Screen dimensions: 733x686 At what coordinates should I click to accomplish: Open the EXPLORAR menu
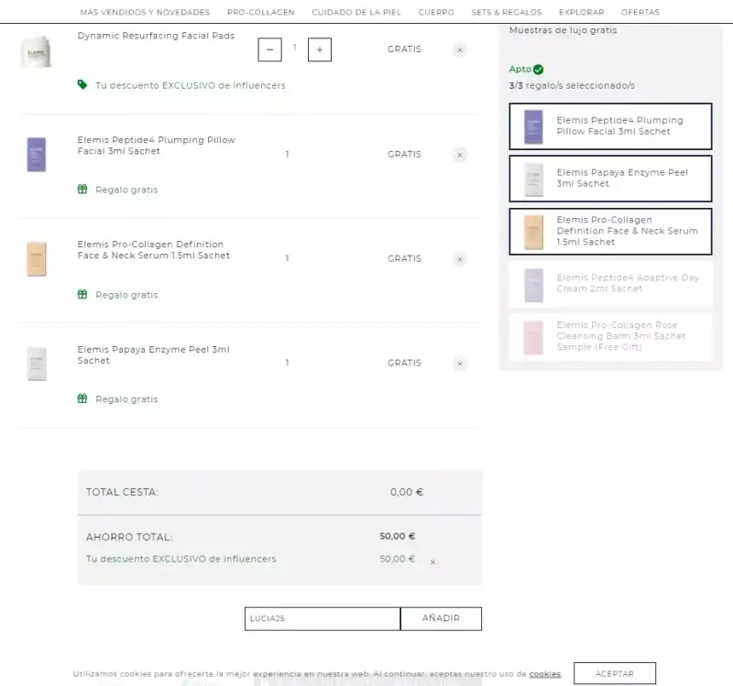click(x=582, y=12)
